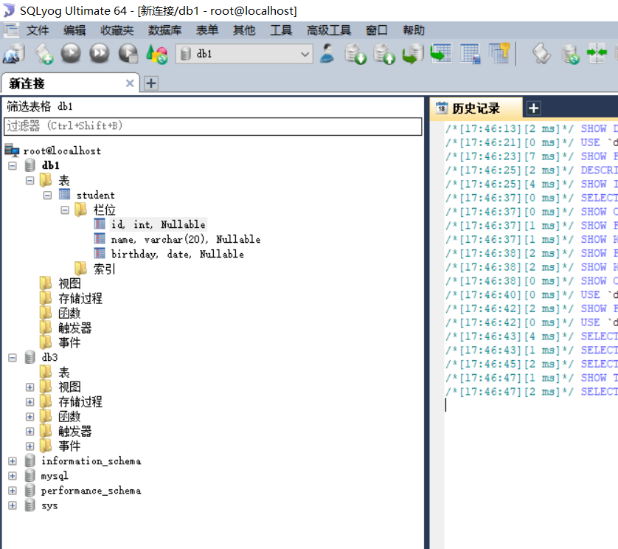Switch to the 历史记录 tab
This screenshot has width=618, height=549.
(x=476, y=108)
